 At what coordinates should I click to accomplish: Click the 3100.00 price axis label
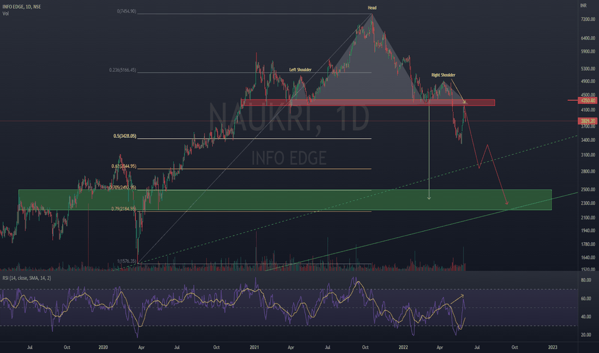(x=588, y=155)
